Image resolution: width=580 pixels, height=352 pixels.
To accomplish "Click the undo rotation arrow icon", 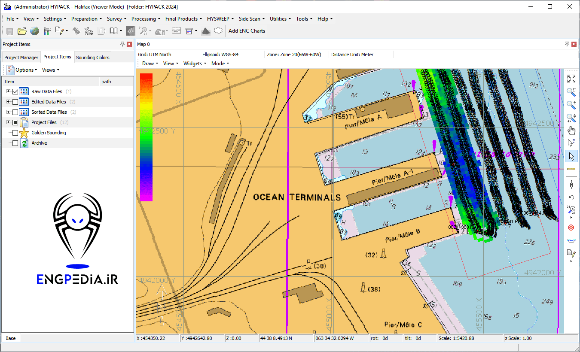I will coord(571,197).
